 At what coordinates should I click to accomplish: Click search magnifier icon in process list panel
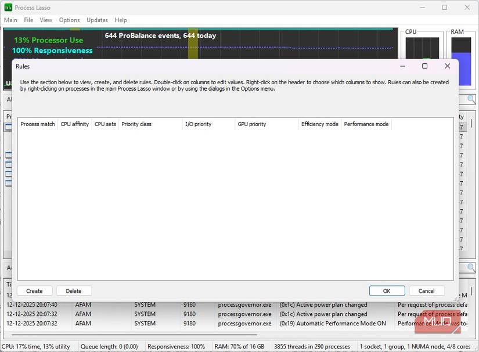[x=471, y=99]
